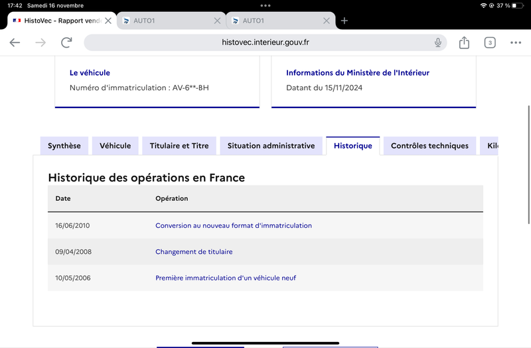Click Conversion au nouveau format d'immatriculation
Viewport: 531px width, 348px height.
point(234,225)
